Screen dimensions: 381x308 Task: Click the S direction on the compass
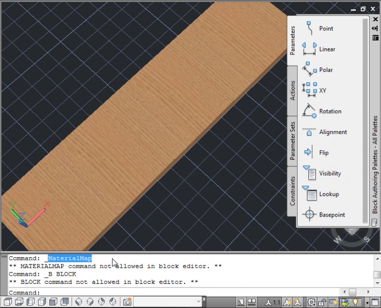click(x=367, y=239)
